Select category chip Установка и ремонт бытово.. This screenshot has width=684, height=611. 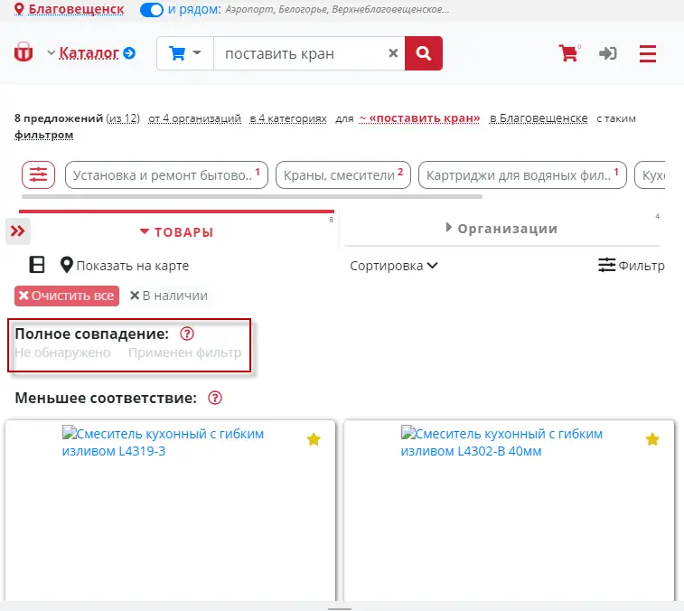[x=166, y=175]
